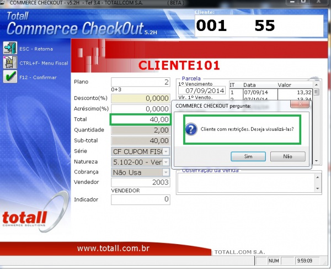Image resolution: width=331 pixels, height=269 pixels.
Task: Click the NUM status bar indicator
Action: [274, 261]
